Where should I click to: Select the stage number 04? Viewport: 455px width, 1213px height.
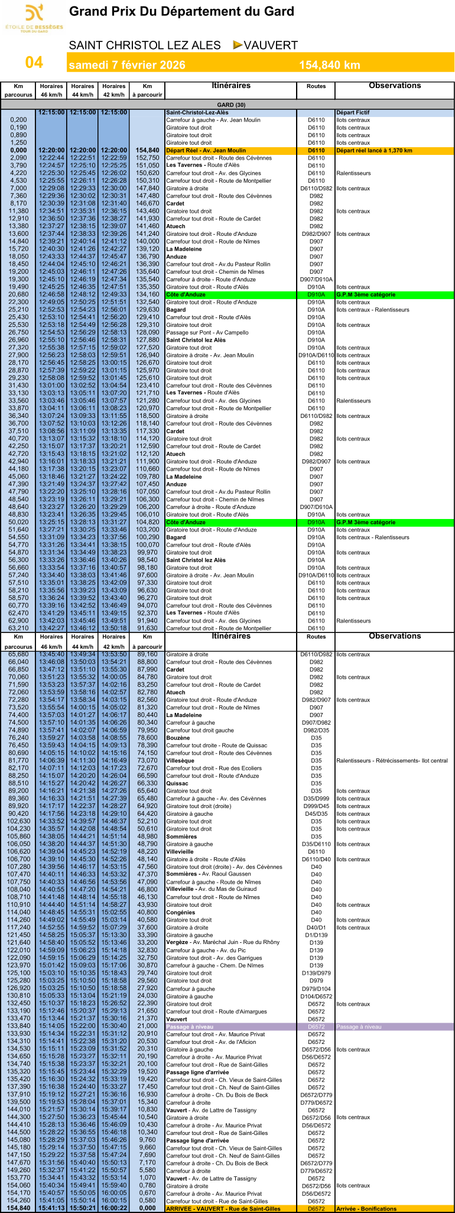click(34, 63)
